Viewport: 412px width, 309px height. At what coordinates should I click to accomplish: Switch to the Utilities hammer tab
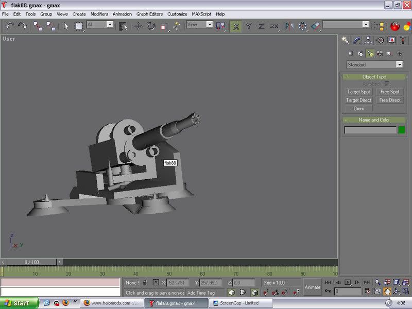click(403, 40)
